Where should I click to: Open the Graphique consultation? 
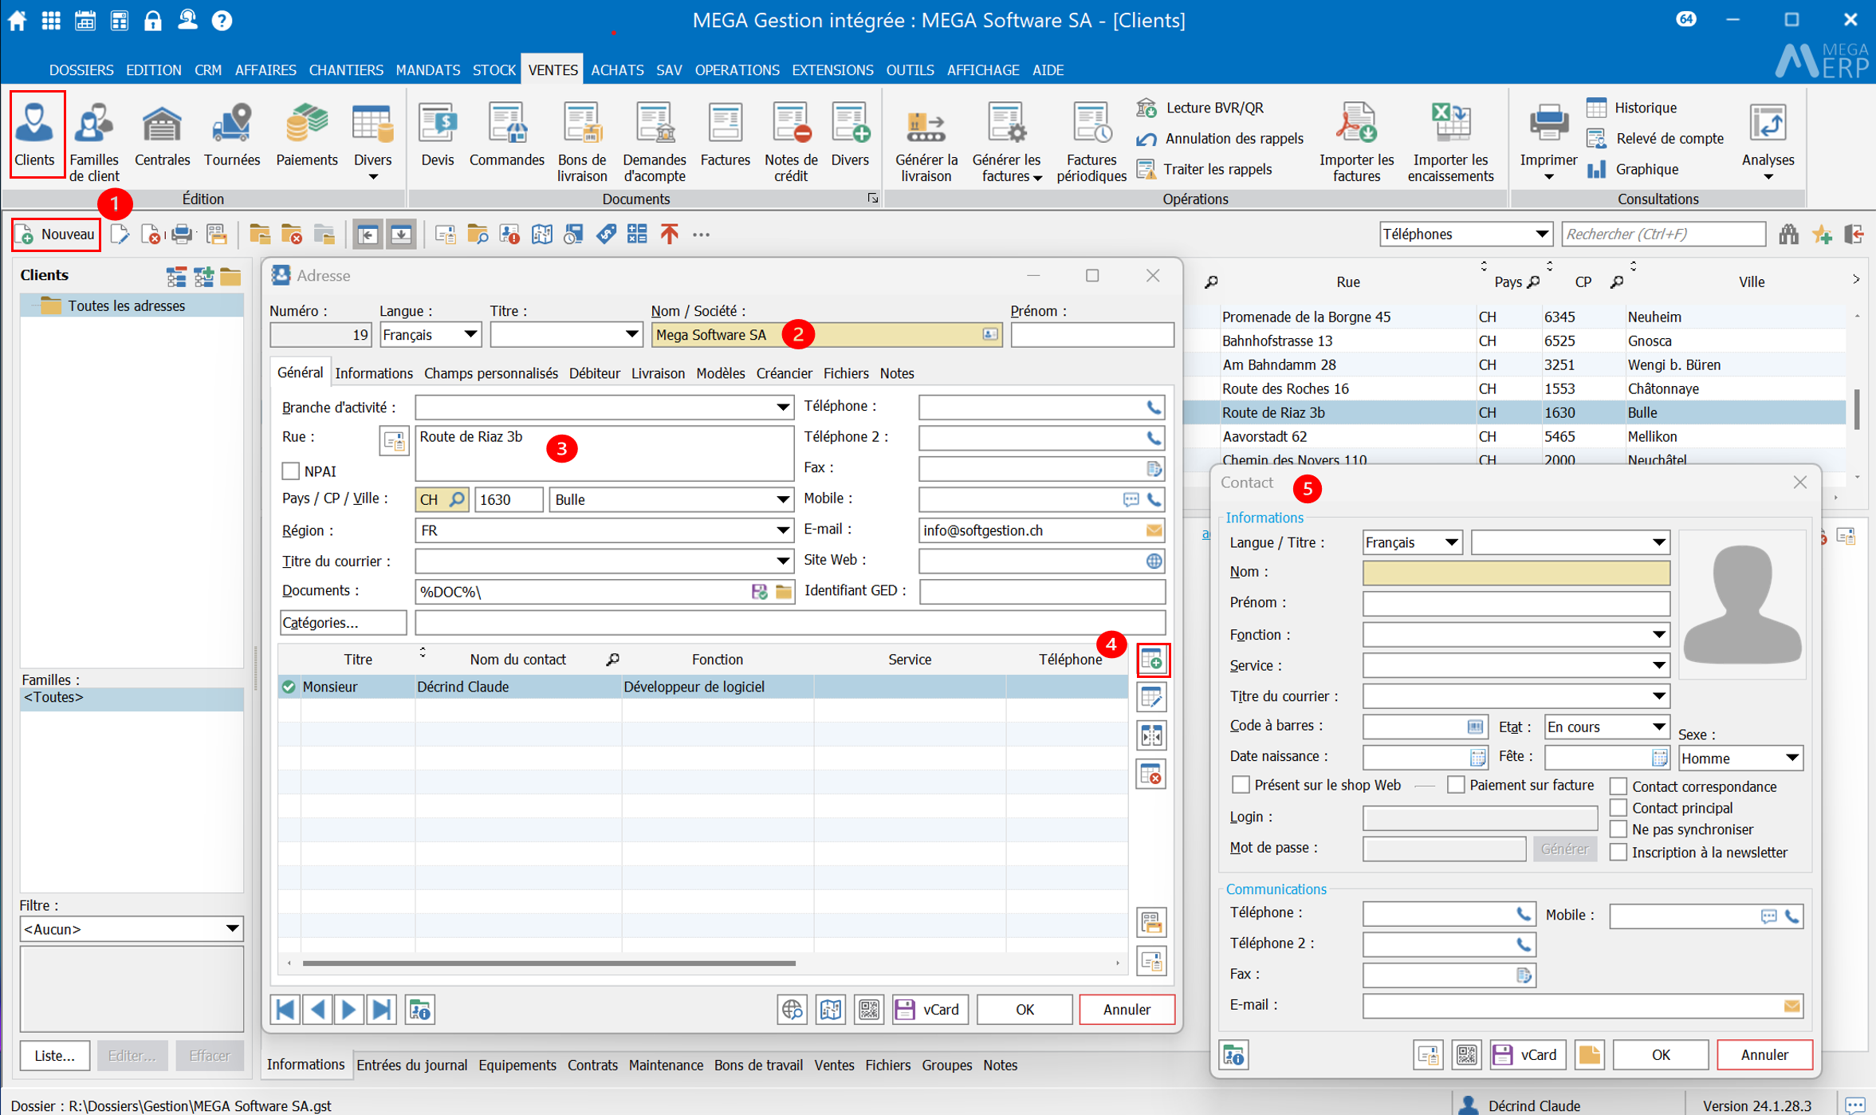1633,169
